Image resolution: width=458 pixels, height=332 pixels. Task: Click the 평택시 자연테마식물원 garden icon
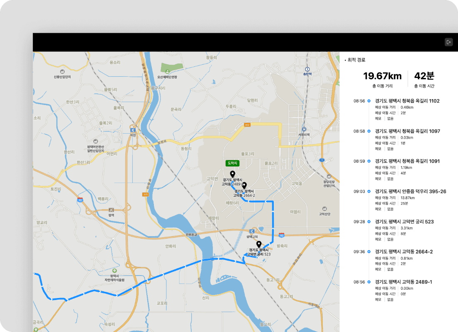tap(114, 271)
